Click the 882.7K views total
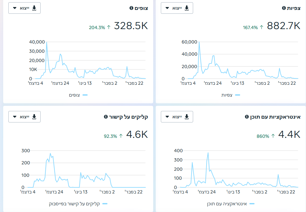306x212 pixels. pos(284,26)
